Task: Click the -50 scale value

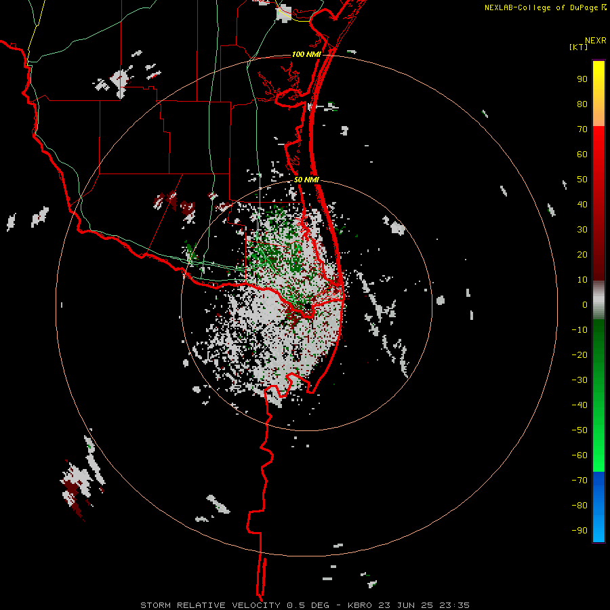Action: tap(579, 430)
